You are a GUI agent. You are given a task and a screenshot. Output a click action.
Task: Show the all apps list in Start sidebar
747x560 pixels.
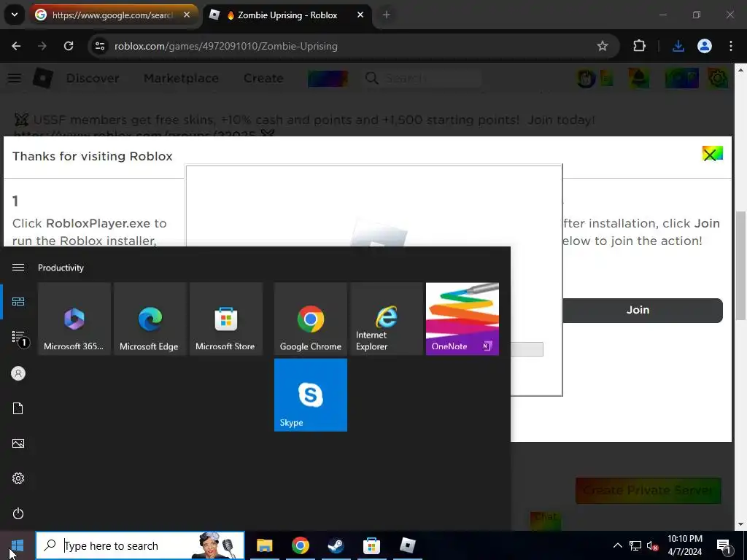(x=18, y=337)
